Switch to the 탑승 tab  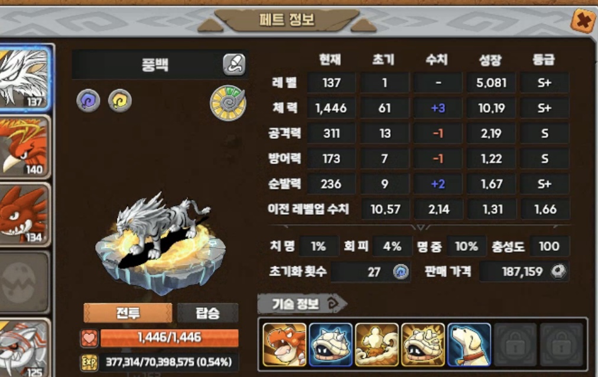[208, 313]
